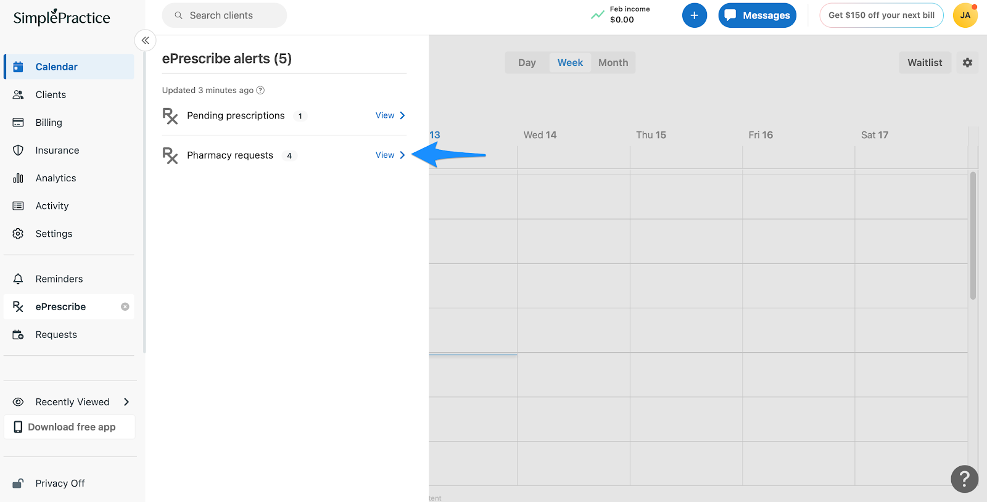Click the calendar vertical scrollbar

pyautogui.click(x=973, y=236)
